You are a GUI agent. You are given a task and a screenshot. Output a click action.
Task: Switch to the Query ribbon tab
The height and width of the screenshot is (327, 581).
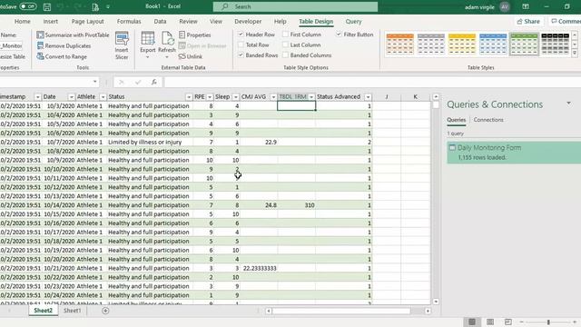tap(353, 22)
